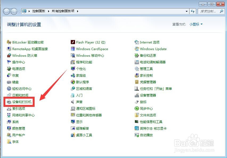Viewport: 227px width, 158px height.
Task: Open the 家长控制 link
Action: pos(146,75)
